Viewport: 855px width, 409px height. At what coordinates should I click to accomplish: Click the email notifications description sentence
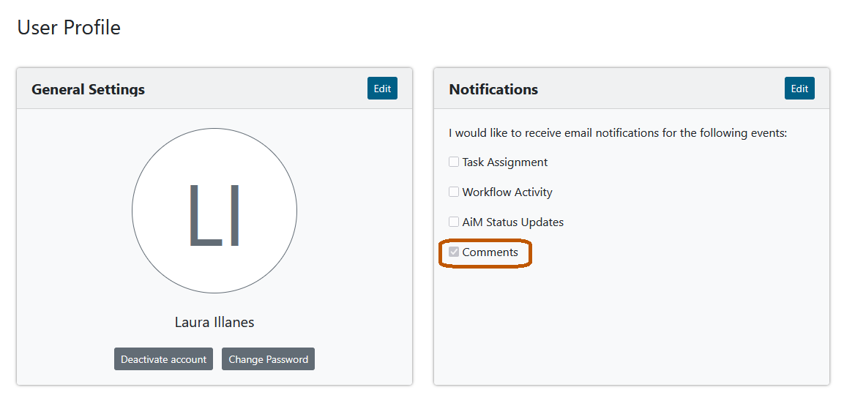[x=619, y=133]
